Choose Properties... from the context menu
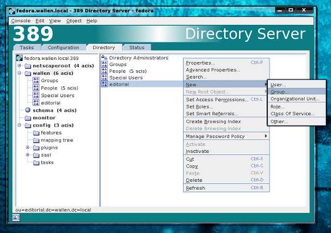This screenshot has height=233, width=331. [x=227, y=63]
